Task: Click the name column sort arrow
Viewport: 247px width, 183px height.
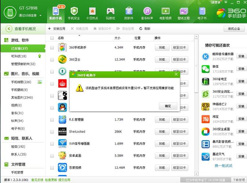Action: tap(80, 36)
